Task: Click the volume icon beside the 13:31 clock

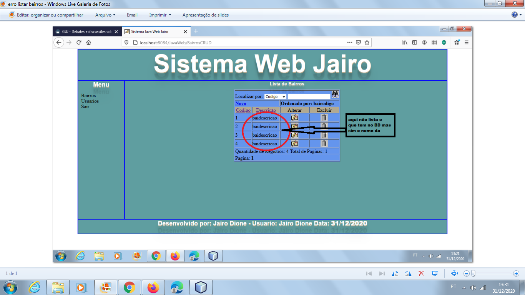Action: pyautogui.click(x=473, y=288)
